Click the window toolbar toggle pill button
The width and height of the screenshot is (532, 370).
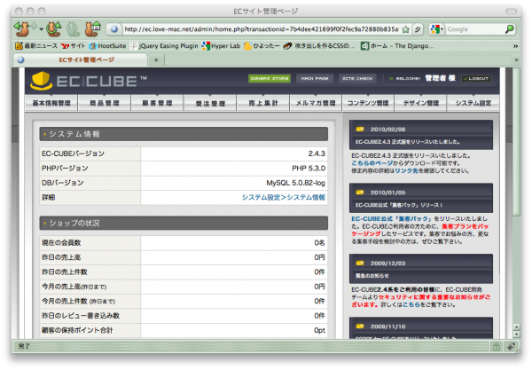511,12
